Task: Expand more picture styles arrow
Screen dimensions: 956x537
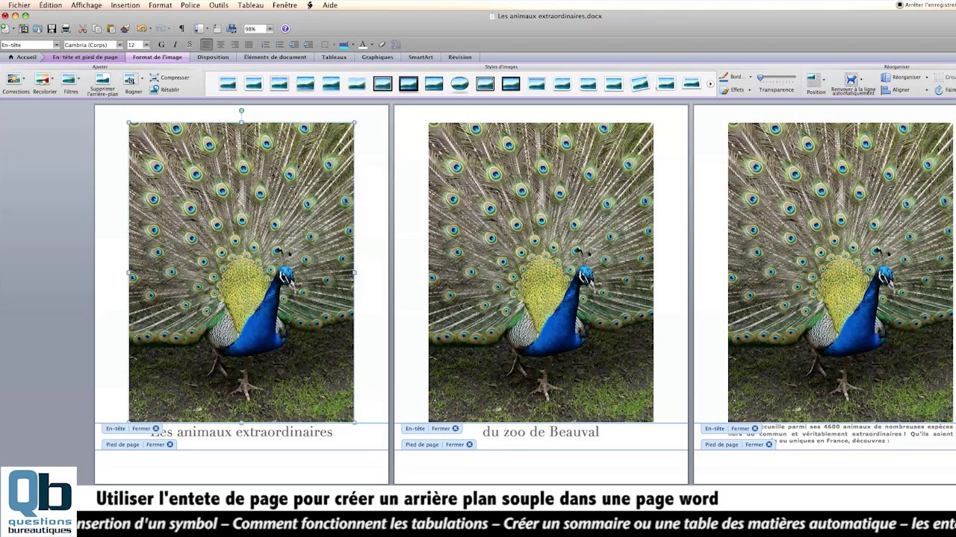Action: (x=710, y=84)
